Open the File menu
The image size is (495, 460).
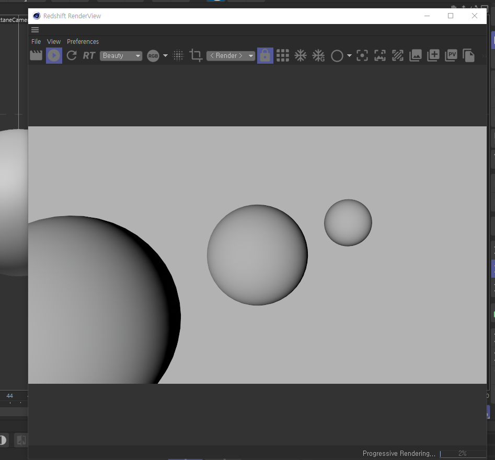(36, 42)
